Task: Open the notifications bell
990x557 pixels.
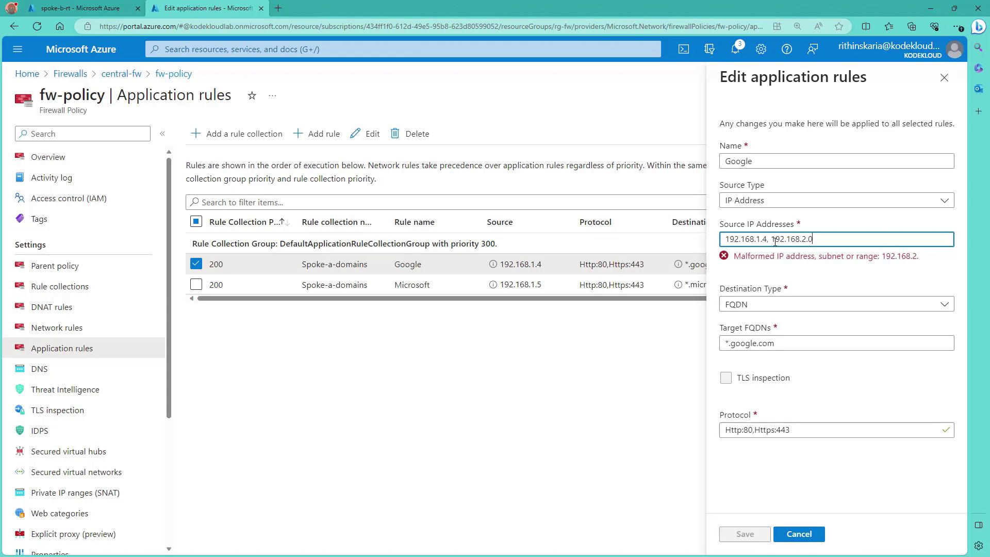Action: (x=735, y=49)
